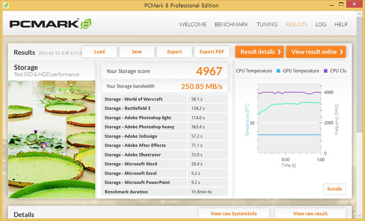This screenshot has height=221, width=365.
Task: Click the water lily storage thumbnail image
Action: (x=52, y=139)
